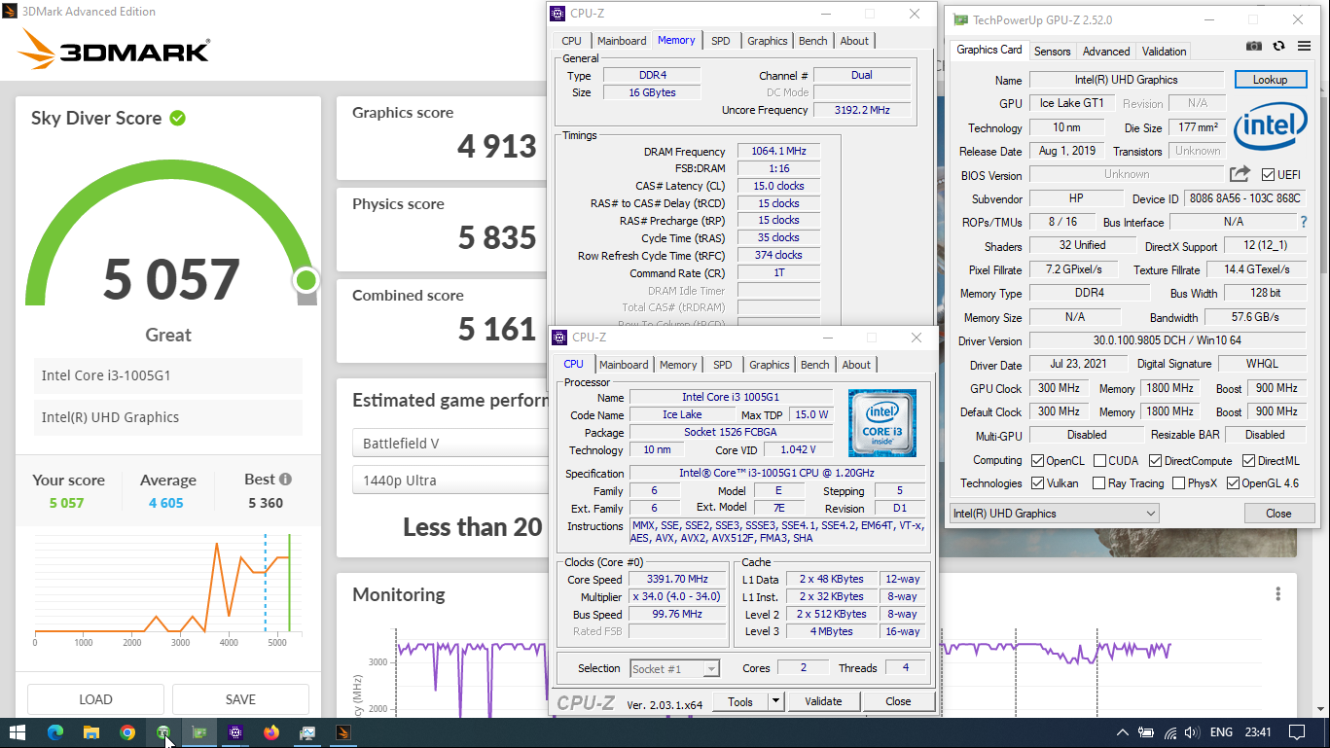Toggle the OpenCL checkbox
This screenshot has height=748, width=1330.
(x=1037, y=461)
